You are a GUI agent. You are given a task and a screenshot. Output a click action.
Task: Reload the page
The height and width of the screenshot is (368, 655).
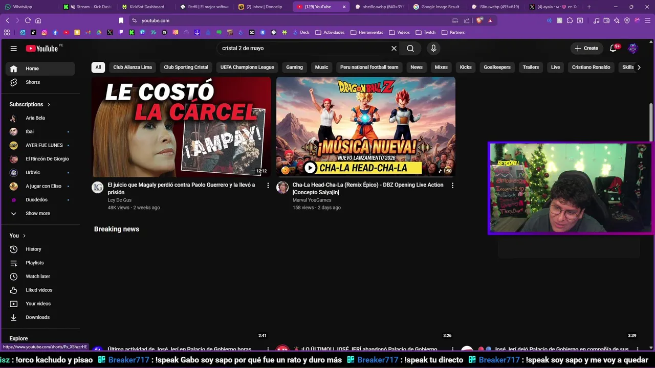(28, 20)
